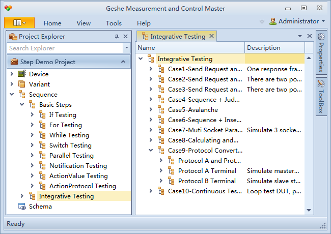Expand the Case3 row

tap(151, 89)
